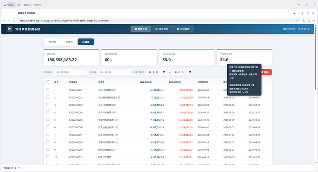
Task: Click the clock icon beside 20:35:19
Action: (x=299, y=29)
